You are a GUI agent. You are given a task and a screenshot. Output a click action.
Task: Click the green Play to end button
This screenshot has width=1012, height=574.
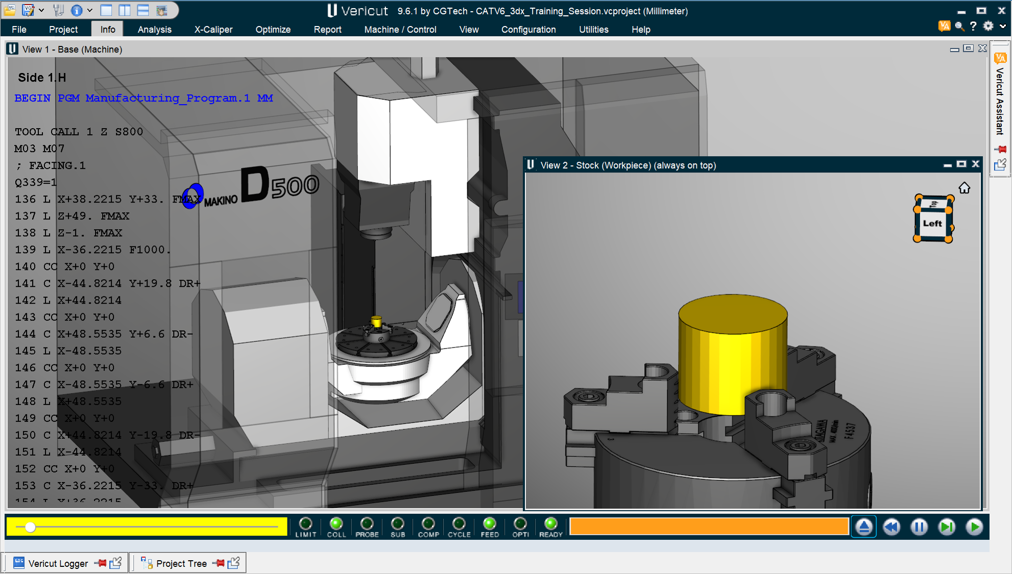pyautogui.click(x=974, y=527)
